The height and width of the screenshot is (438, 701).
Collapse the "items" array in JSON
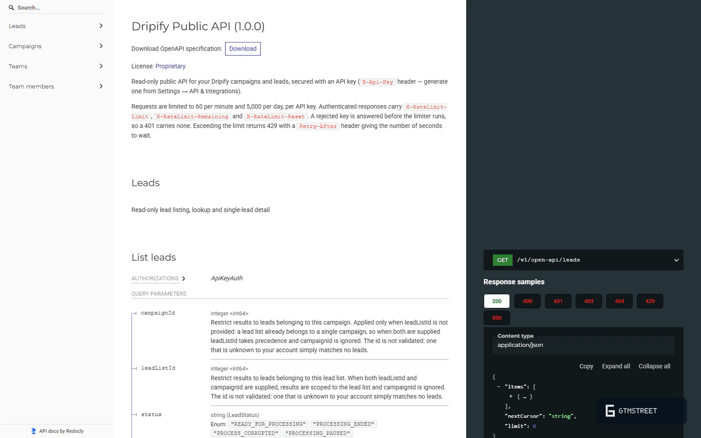click(499, 386)
